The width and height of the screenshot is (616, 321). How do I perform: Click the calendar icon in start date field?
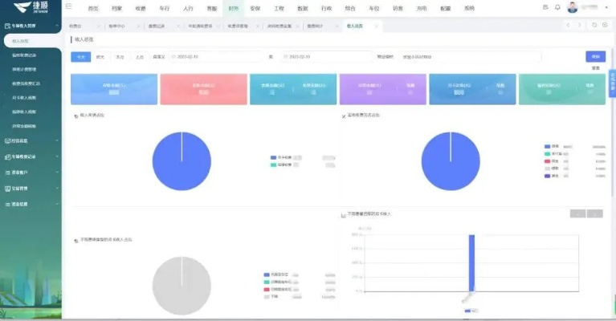[173, 57]
